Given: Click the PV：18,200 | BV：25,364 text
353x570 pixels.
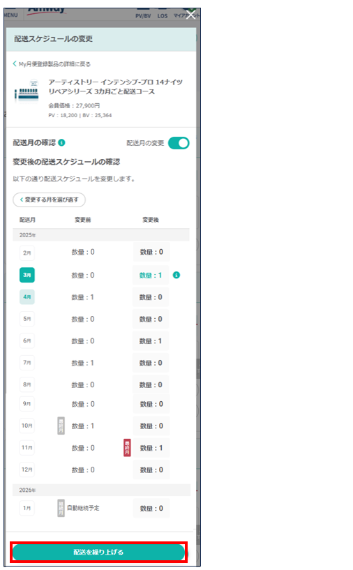Looking at the screenshot, I should [x=80, y=115].
